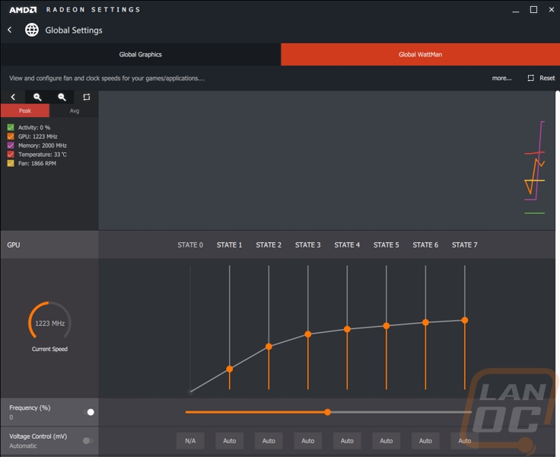Image resolution: width=560 pixels, height=457 pixels.
Task: Collapse the histogram legend panel arrow
Action: click(13, 97)
